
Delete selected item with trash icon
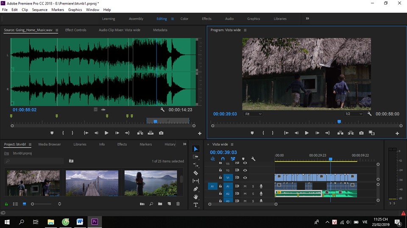coord(178,204)
